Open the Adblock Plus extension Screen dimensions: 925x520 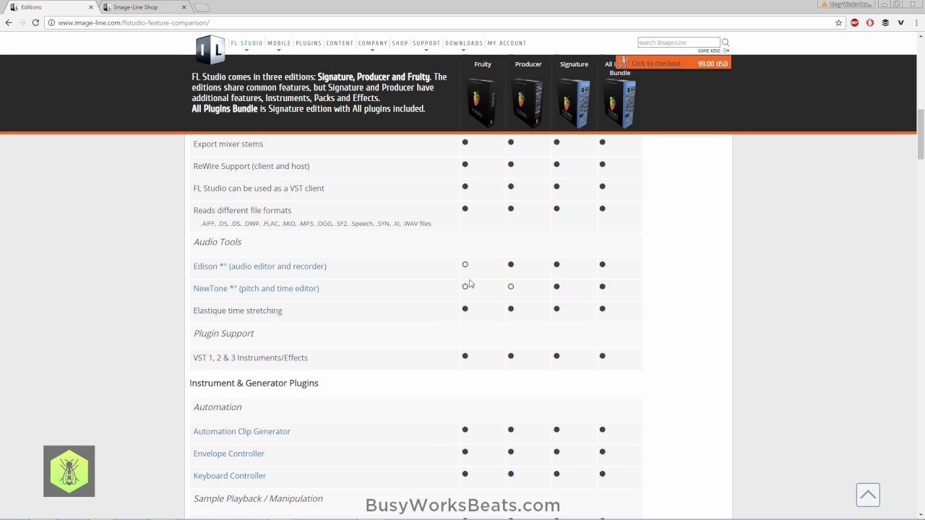pyautogui.click(x=855, y=22)
